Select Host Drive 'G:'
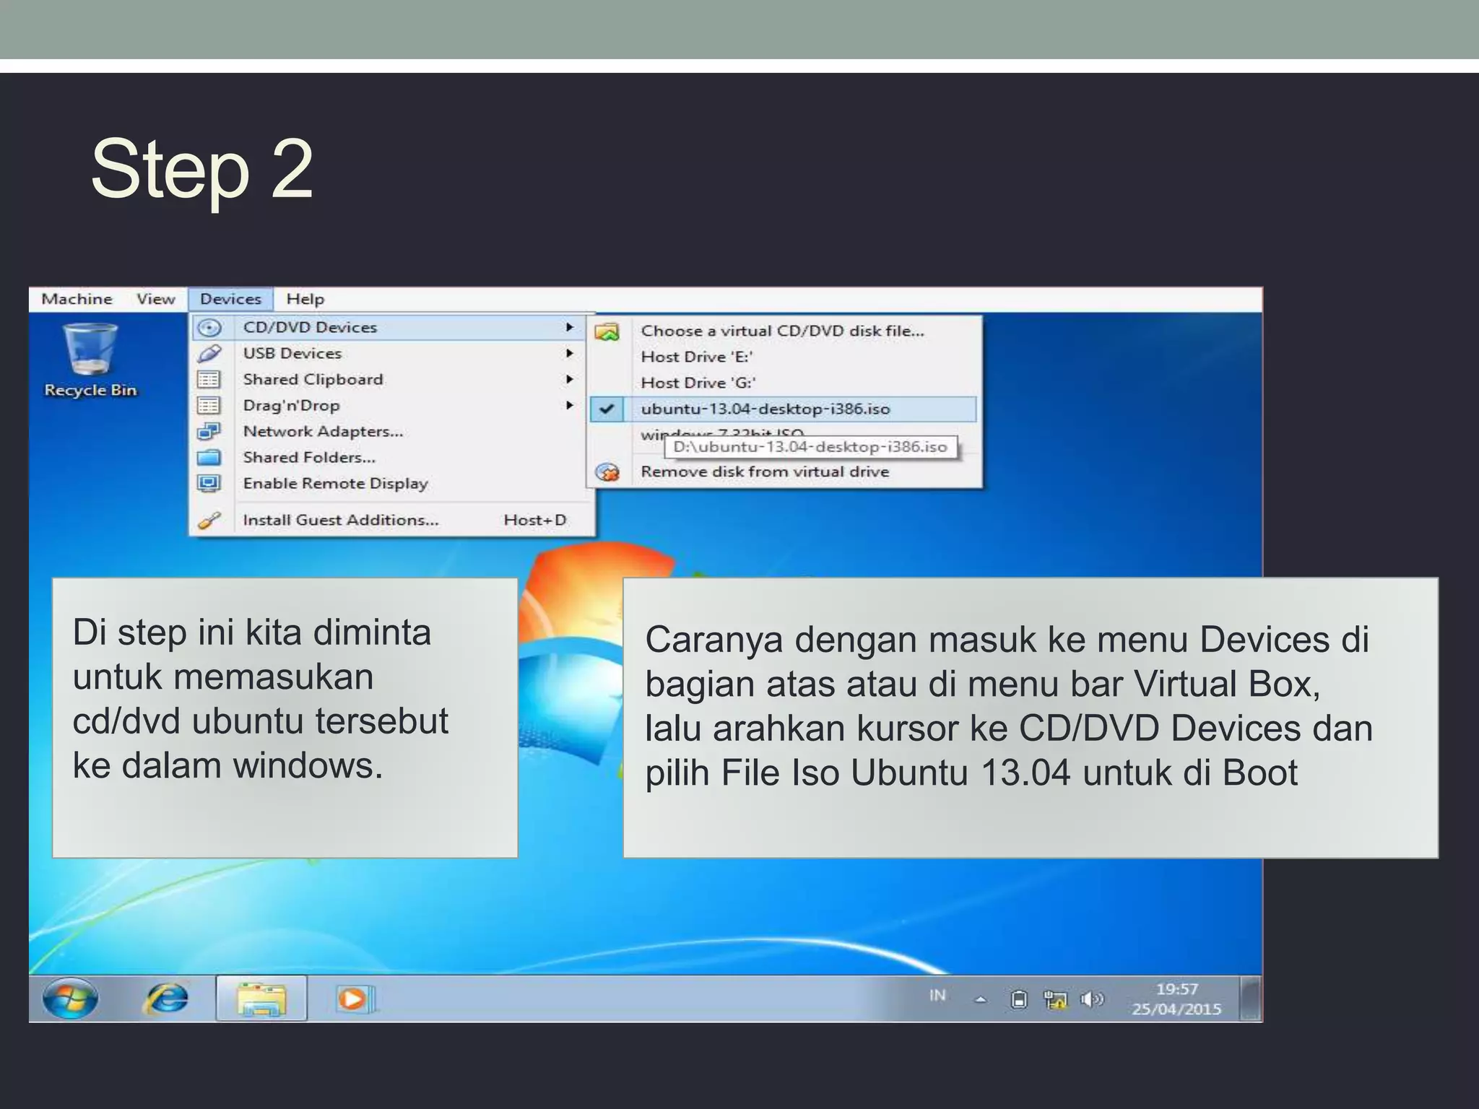The width and height of the screenshot is (1479, 1109). coord(784,383)
